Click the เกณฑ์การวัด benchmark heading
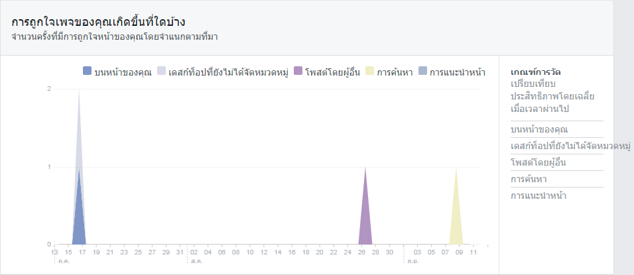 click(x=536, y=73)
